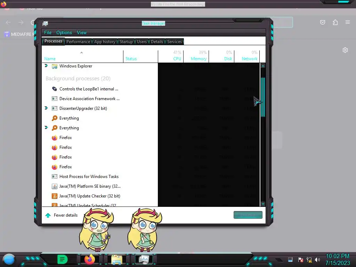Open the Firefox Extensions puzzle icon
356x267 pixels.
coord(335,22)
